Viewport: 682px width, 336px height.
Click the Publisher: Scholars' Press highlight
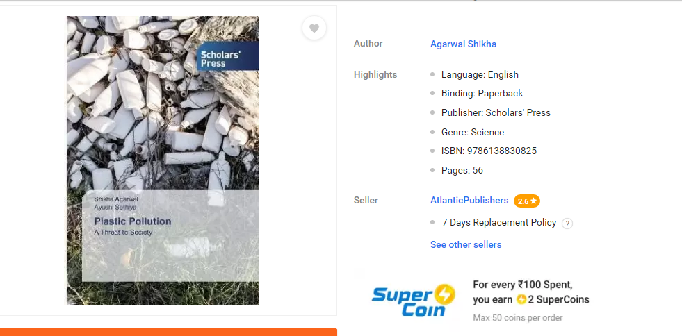coord(496,113)
